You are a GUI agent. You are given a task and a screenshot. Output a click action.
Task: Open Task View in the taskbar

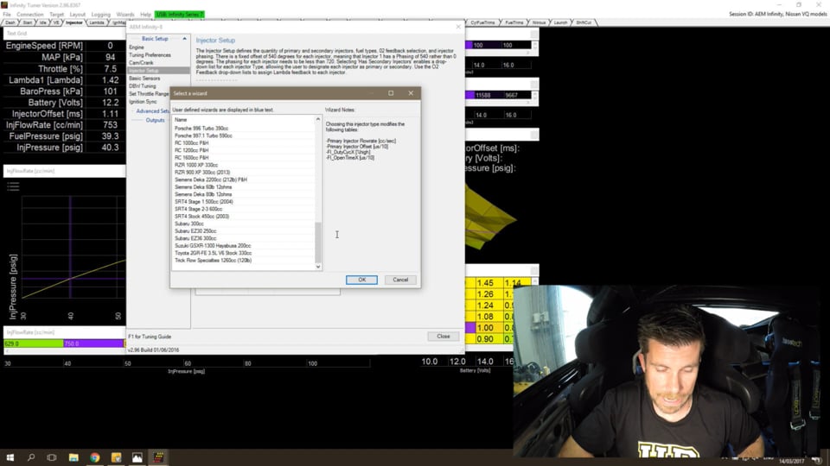tap(51, 457)
